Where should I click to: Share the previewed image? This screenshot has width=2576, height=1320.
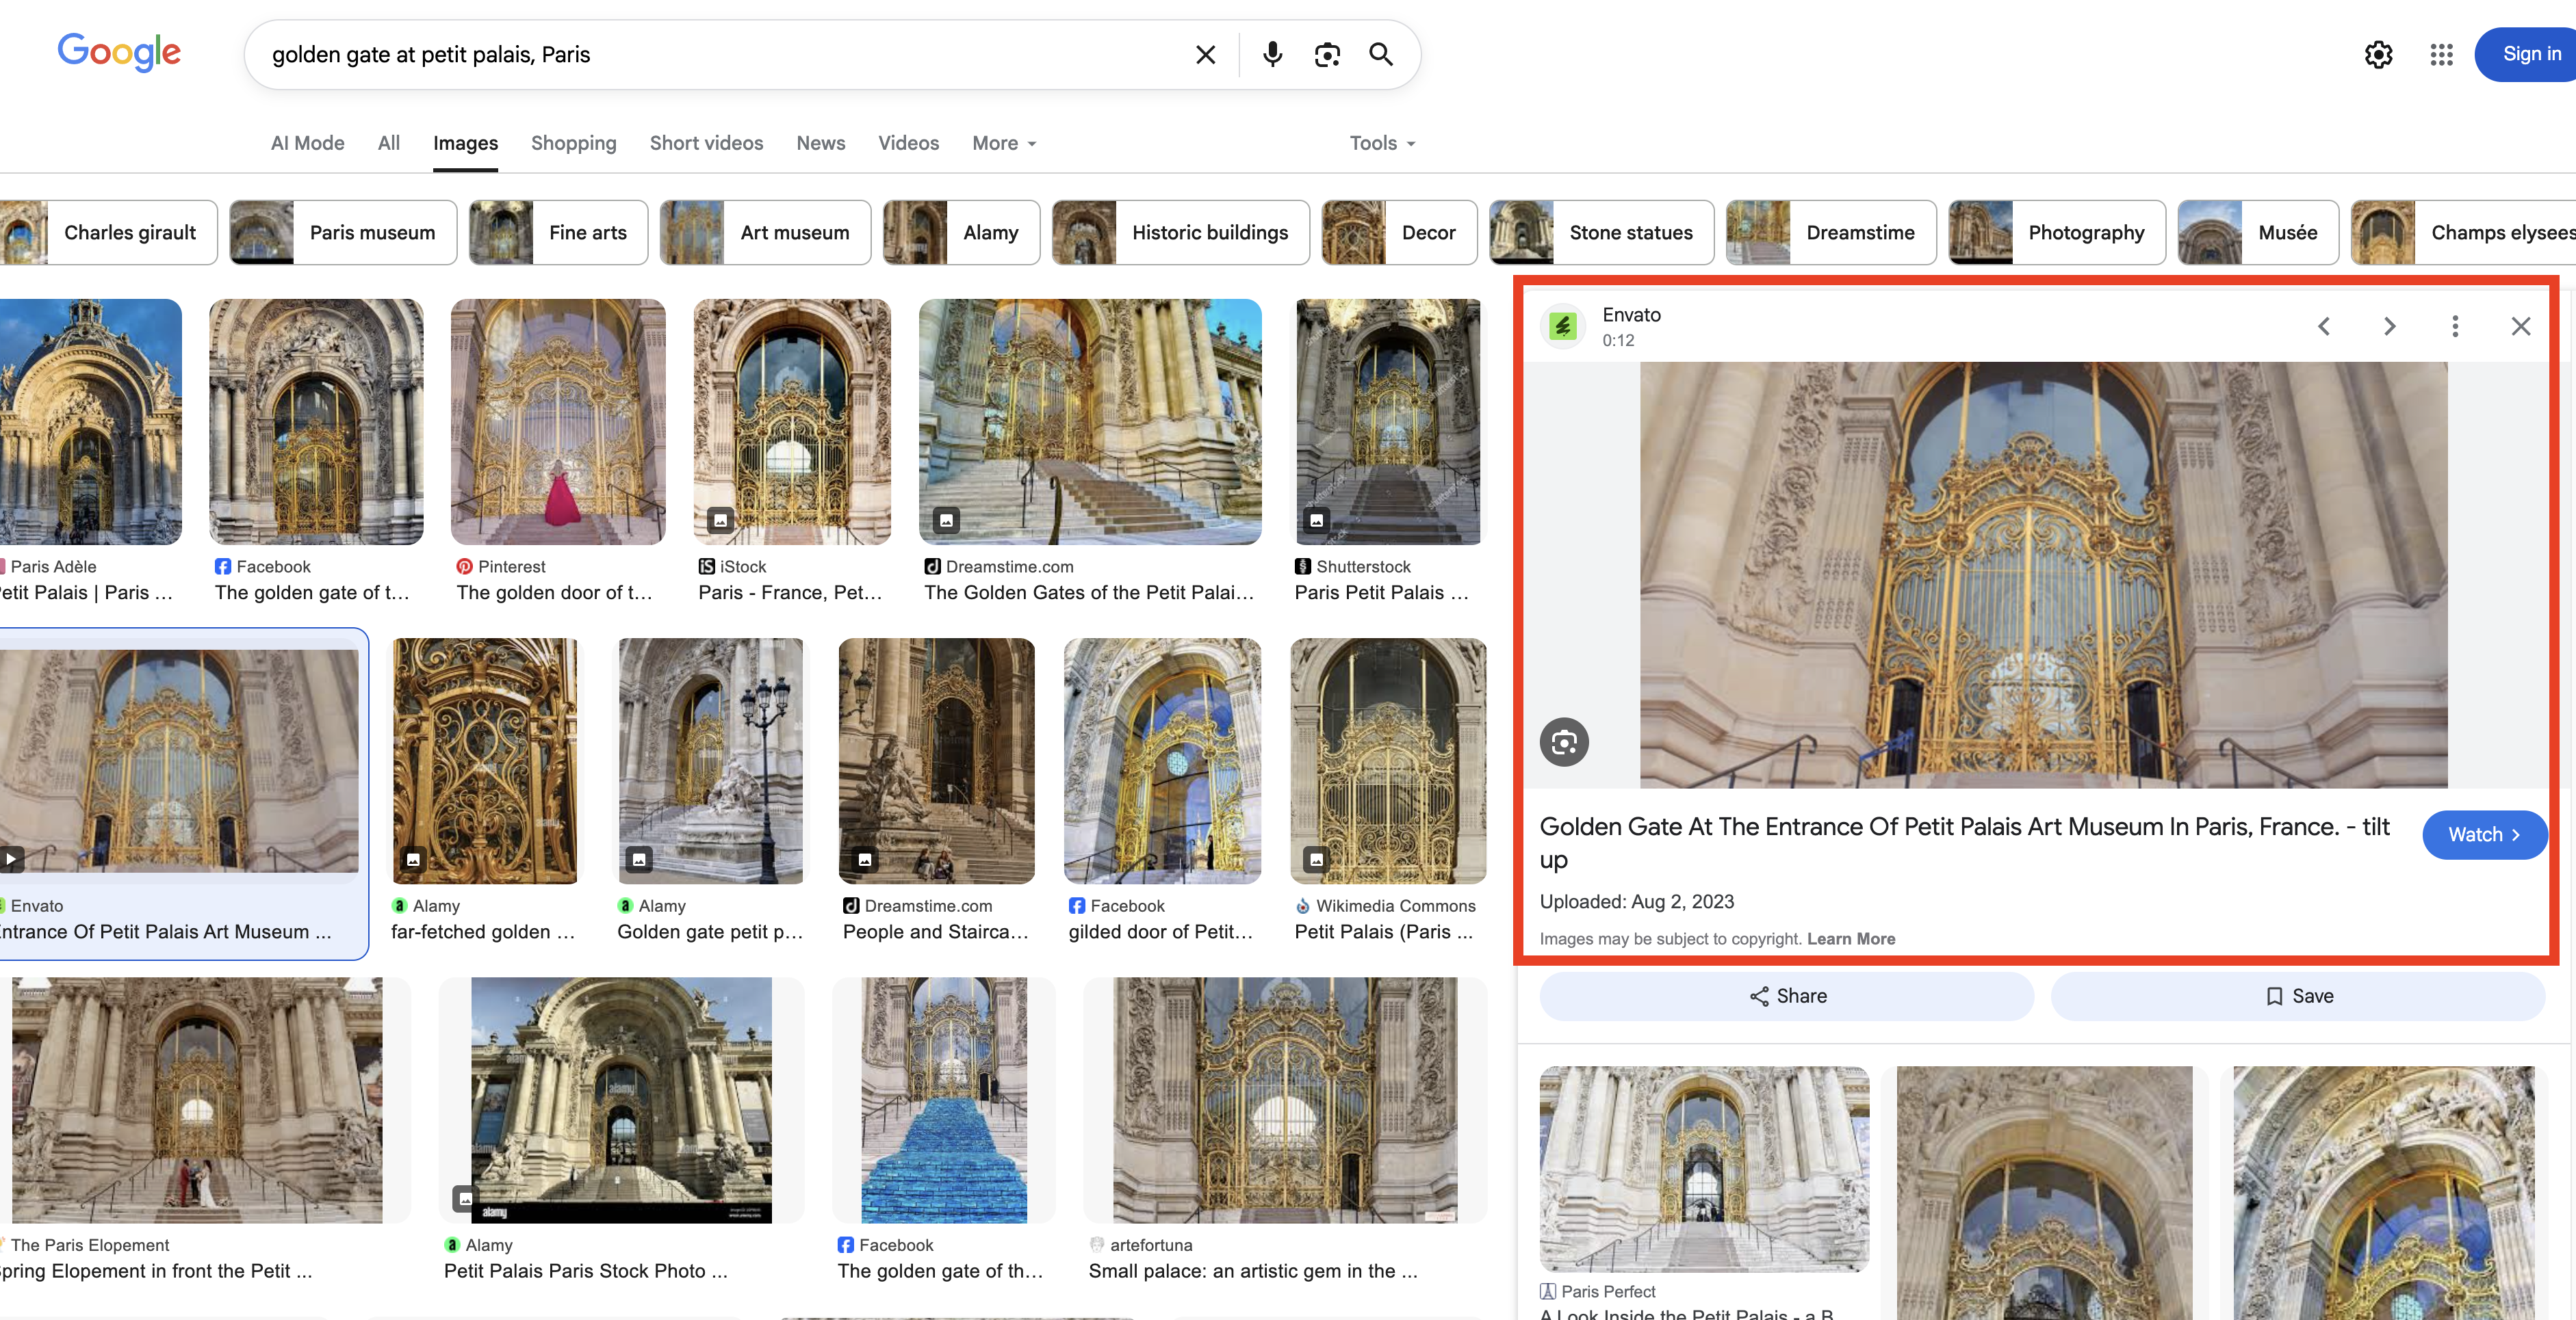(x=1787, y=995)
